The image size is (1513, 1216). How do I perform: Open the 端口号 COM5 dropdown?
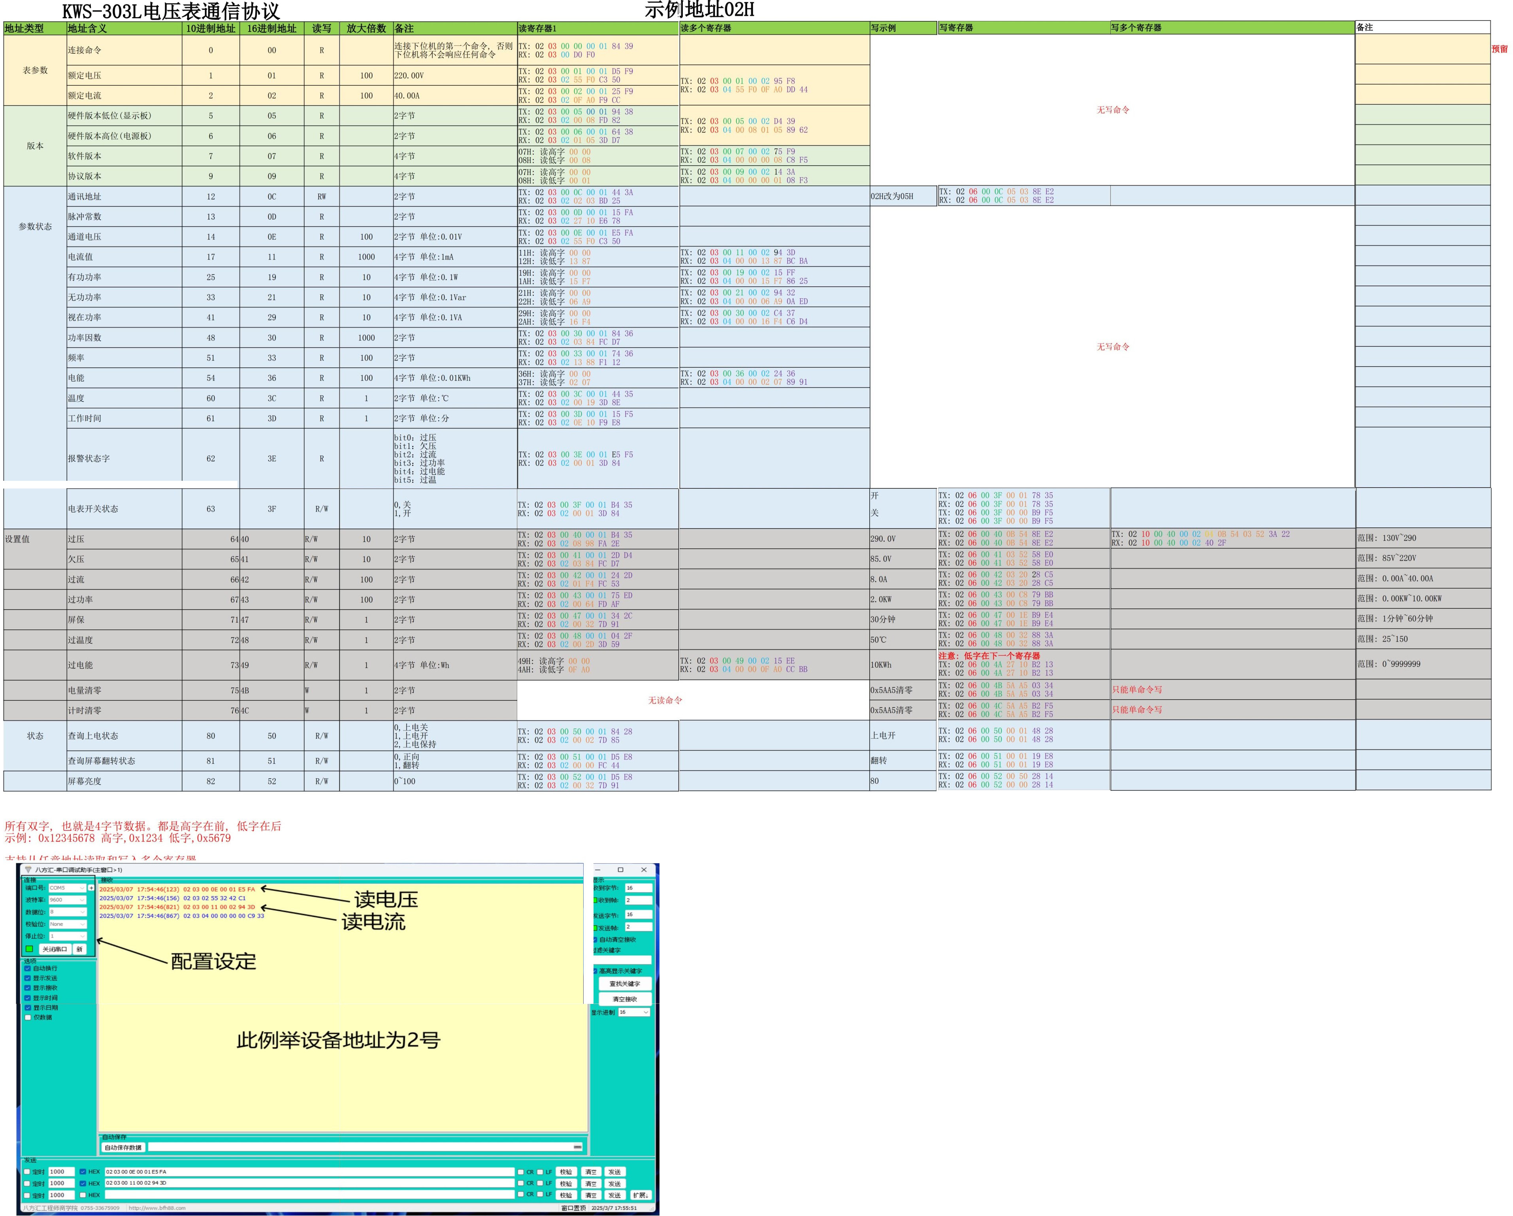[67, 888]
